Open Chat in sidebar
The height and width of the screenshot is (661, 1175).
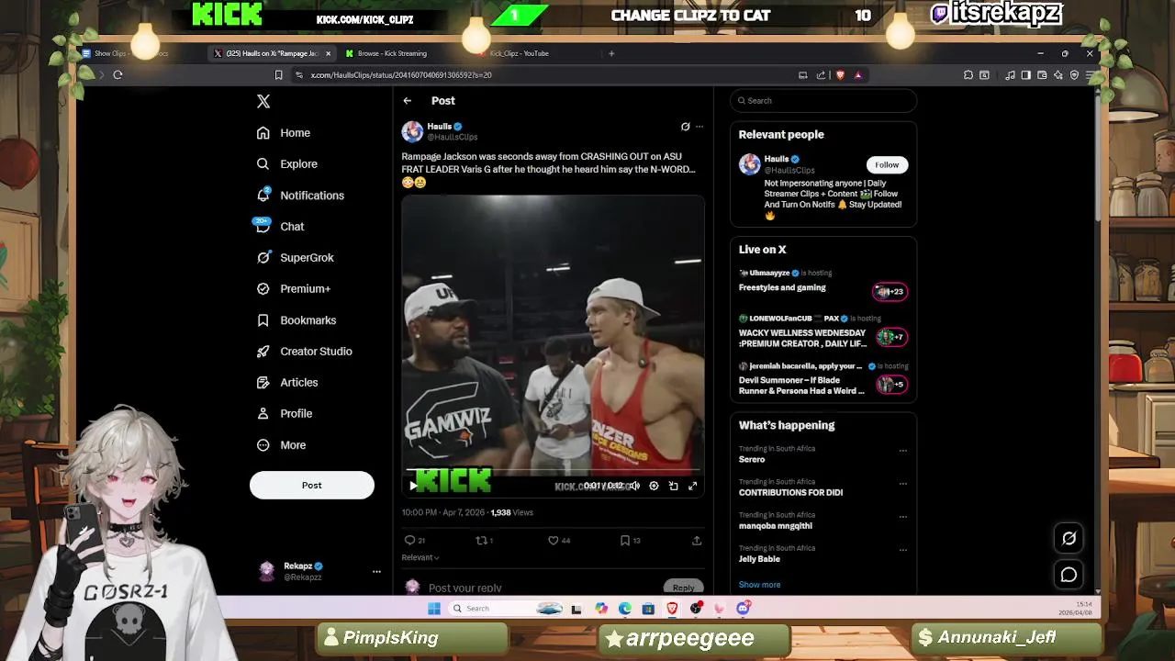pyautogui.click(x=280, y=227)
